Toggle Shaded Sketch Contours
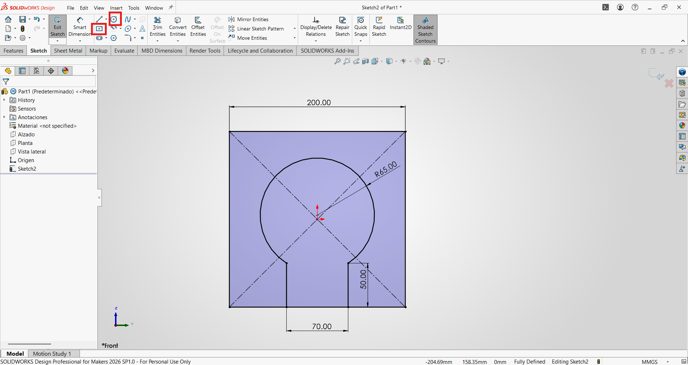Viewport: 688px width, 365px height. [x=425, y=30]
